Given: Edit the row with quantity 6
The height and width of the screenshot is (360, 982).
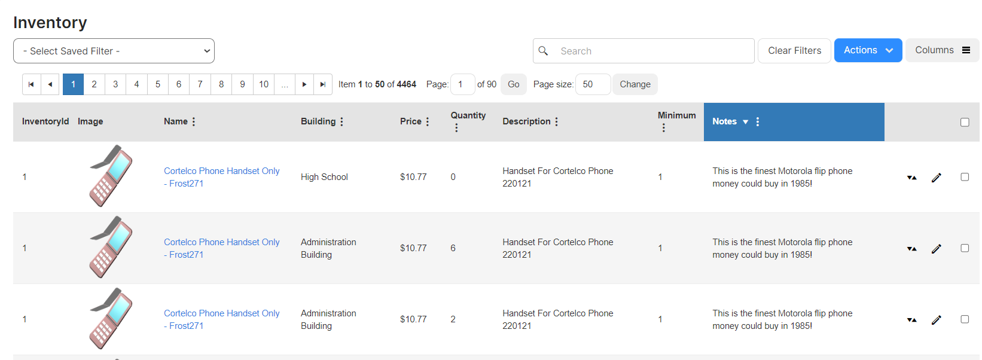Looking at the screenshot, I should click(937, 249).
